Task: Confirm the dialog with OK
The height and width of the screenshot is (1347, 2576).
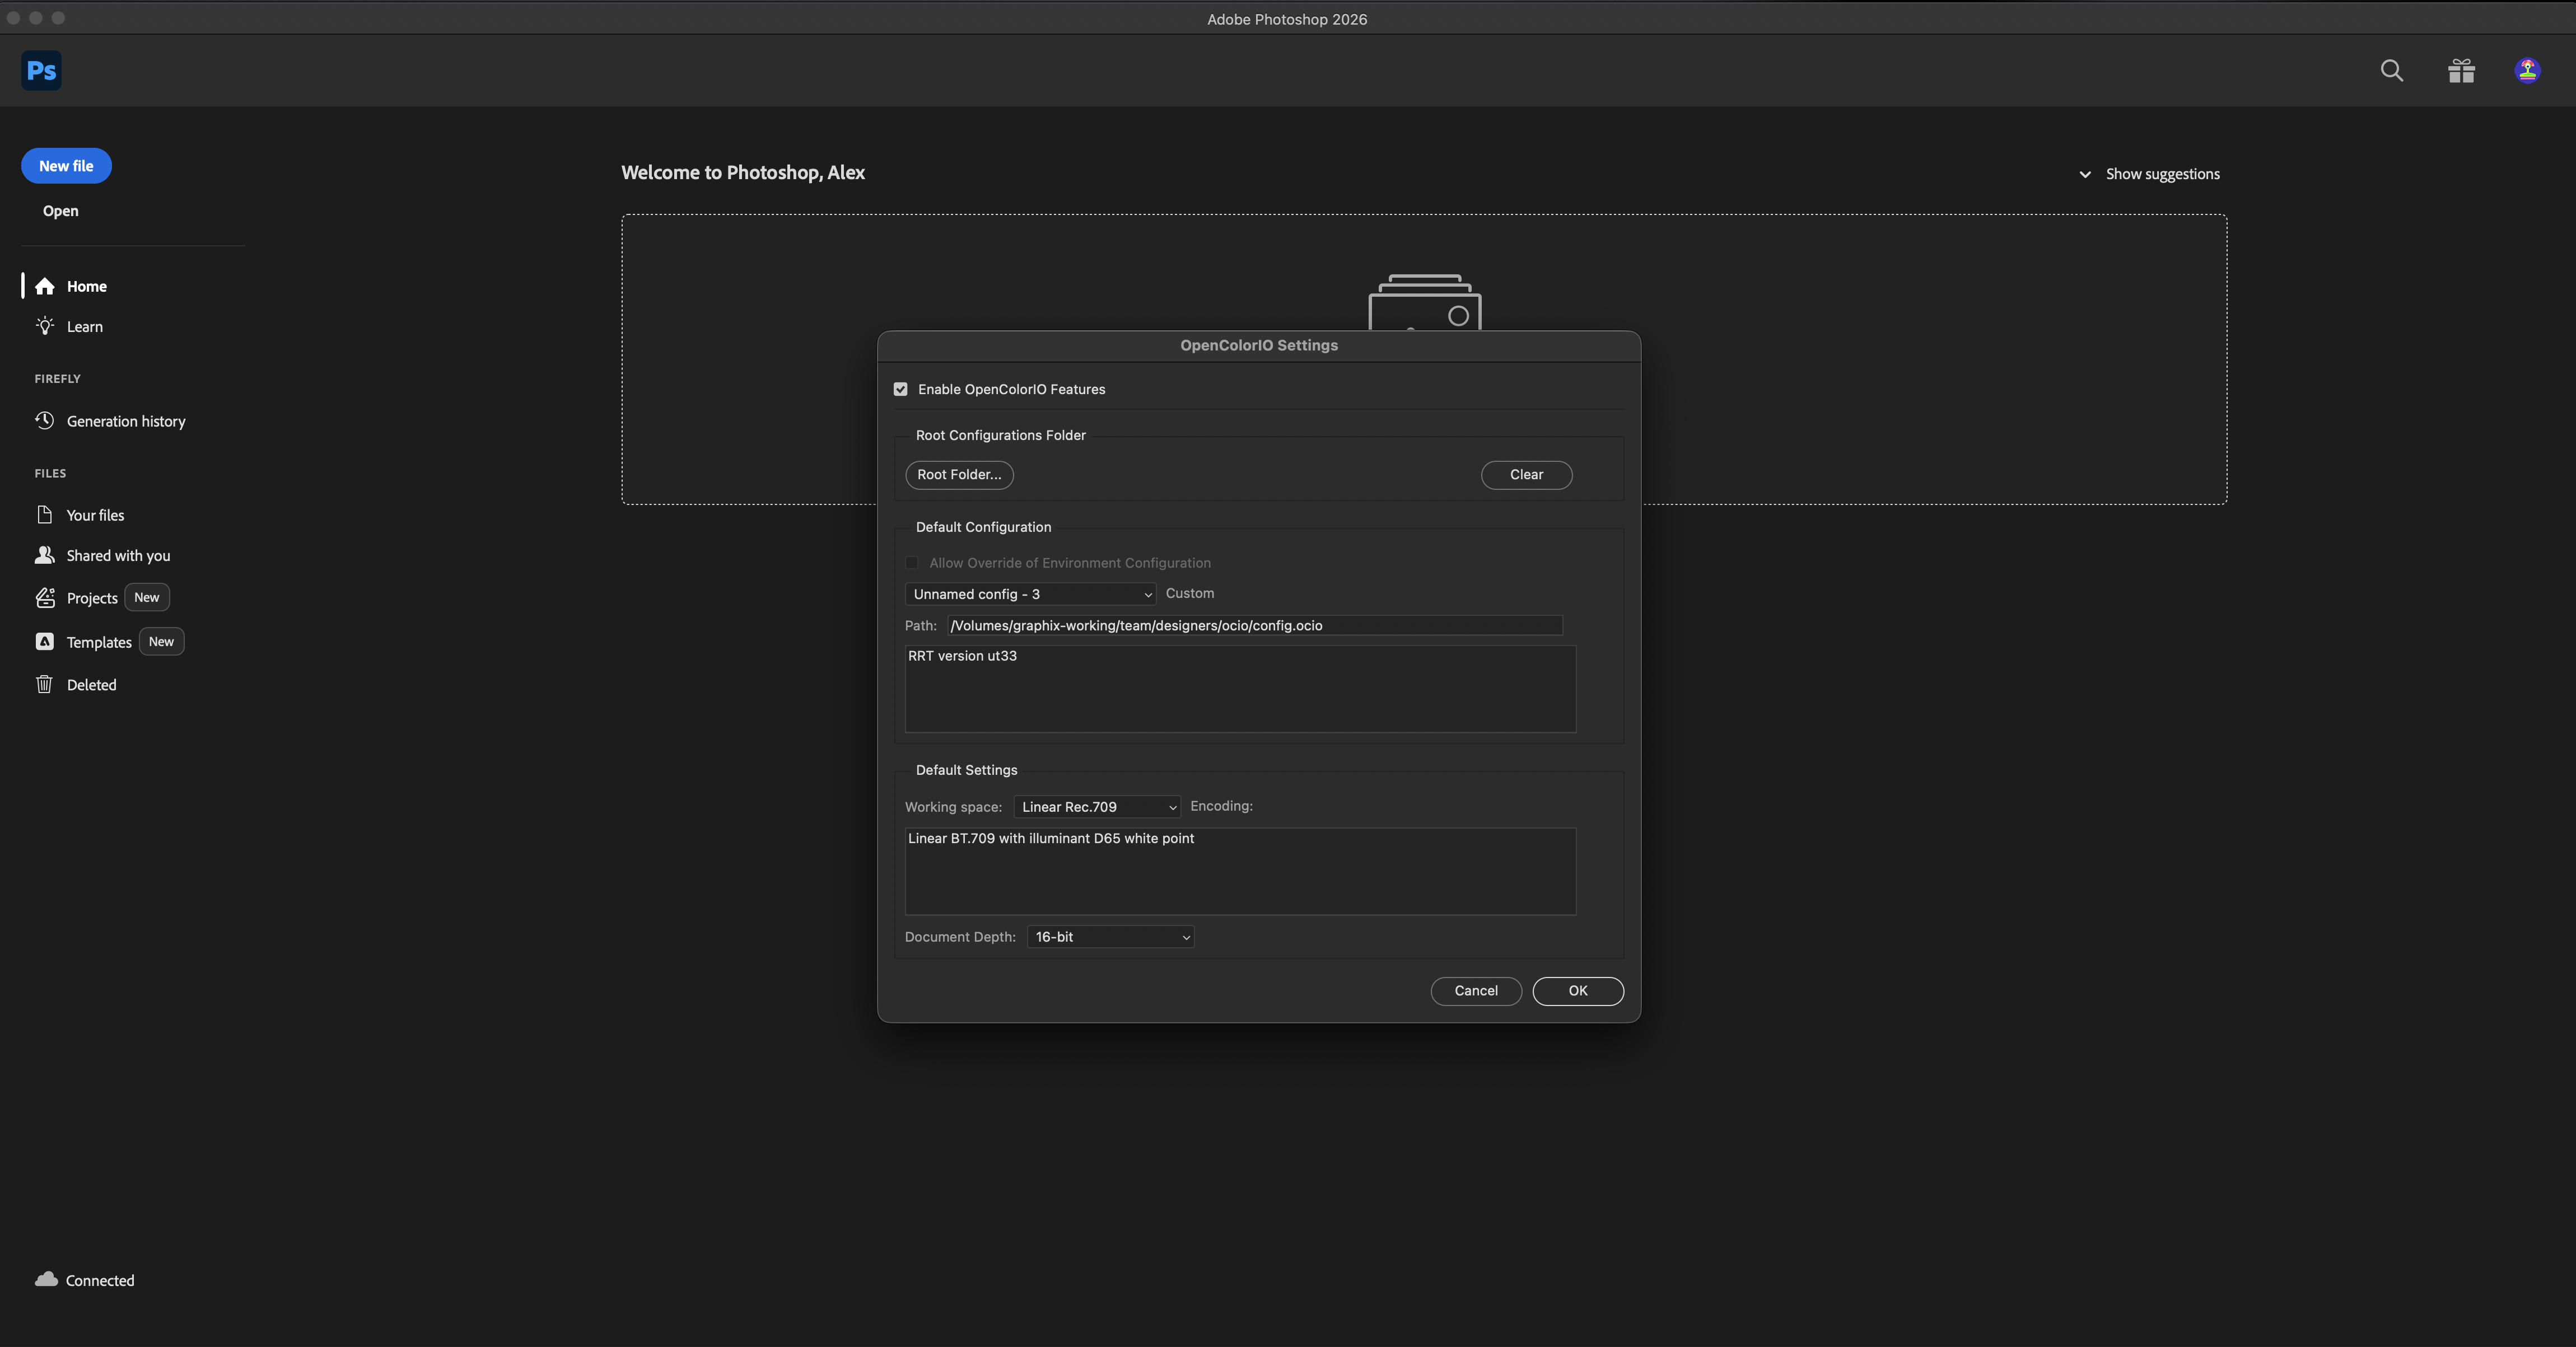Action: point(1578,991)
